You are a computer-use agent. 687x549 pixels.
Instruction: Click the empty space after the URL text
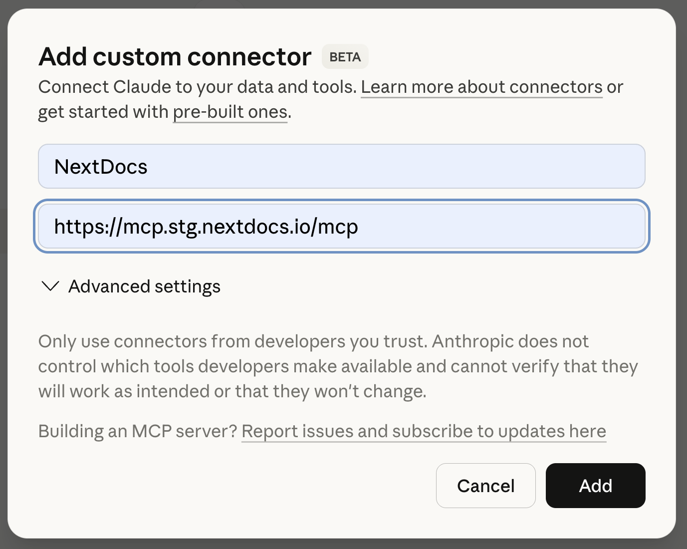(499, 226)
